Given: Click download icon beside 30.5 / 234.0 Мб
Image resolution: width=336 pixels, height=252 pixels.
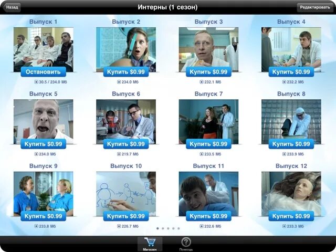Looking at the screenshot, I should click(36, 82).
